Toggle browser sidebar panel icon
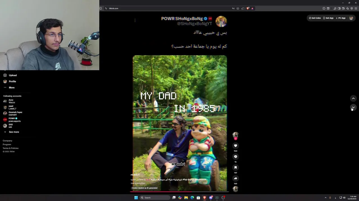 click(x=339, y=8)
